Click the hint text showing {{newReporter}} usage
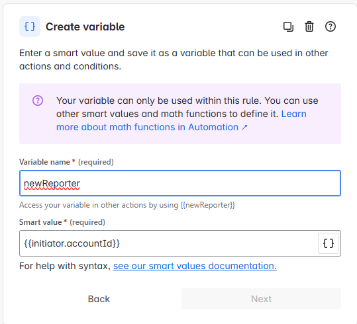357x324 pixels. point(127,205)
